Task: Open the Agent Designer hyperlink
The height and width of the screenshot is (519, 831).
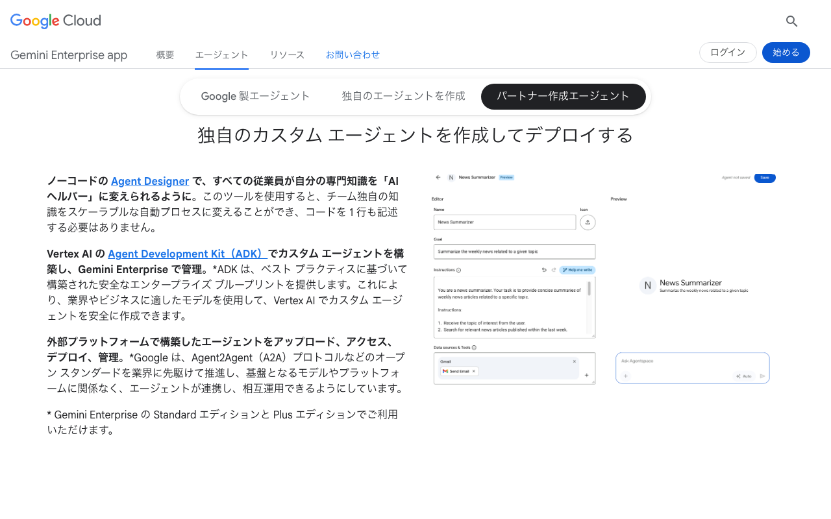Action: (150, 182)
